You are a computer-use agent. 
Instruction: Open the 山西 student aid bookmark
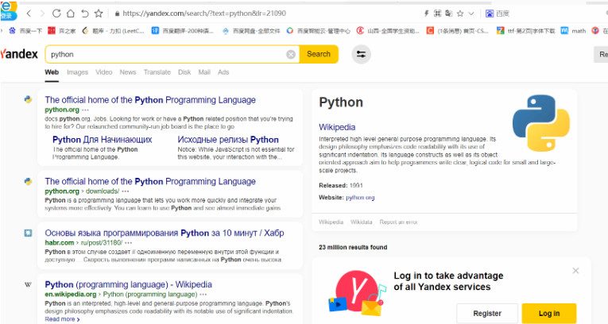click(388, 31)
